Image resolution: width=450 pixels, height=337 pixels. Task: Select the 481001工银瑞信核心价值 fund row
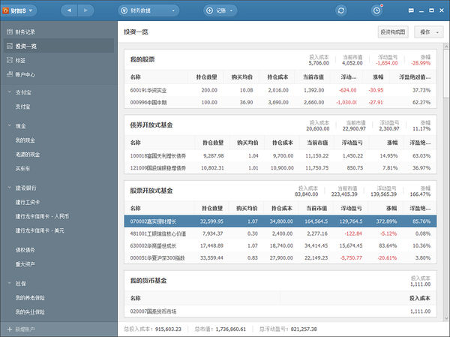(x=280, y=233)
